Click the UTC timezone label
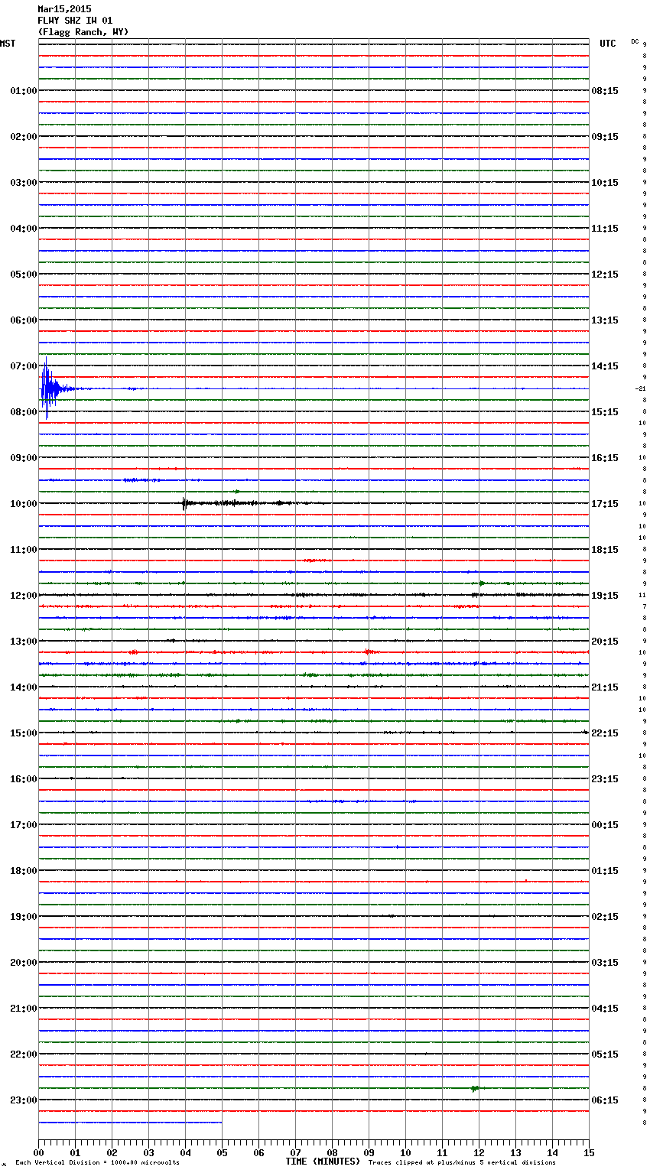Image resolution: width=650 pixels, height=1173 pixels. tap(607, 44)
